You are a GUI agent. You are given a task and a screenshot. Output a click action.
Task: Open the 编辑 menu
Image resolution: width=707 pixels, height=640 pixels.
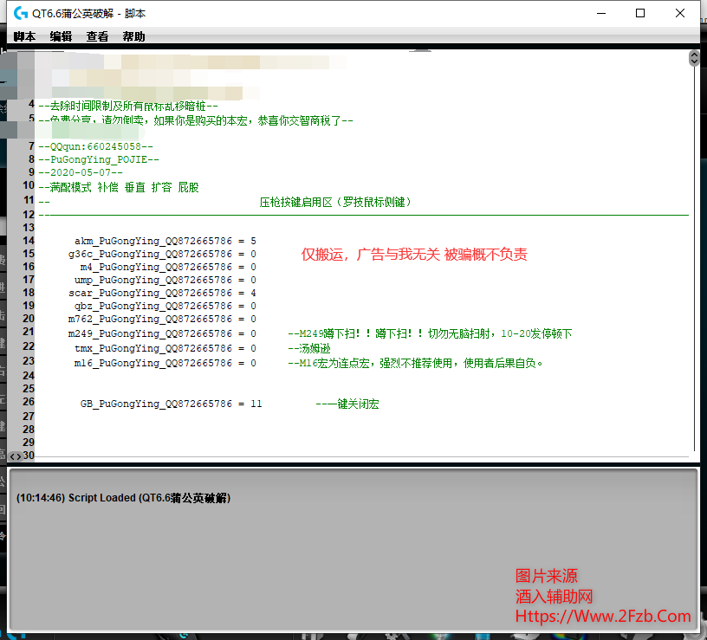60,36
